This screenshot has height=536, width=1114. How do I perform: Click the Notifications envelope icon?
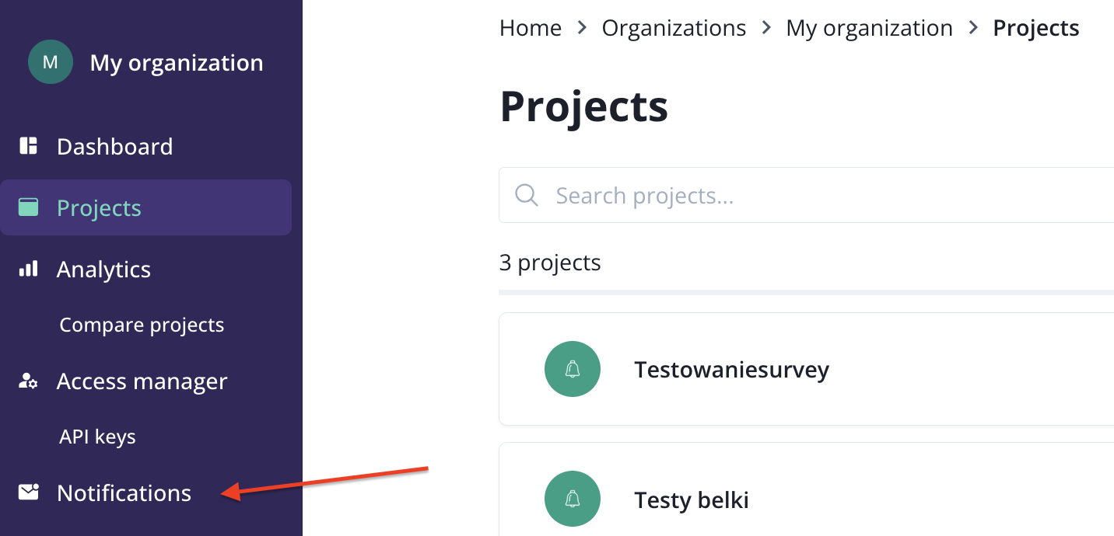click(x=29, y=492)
